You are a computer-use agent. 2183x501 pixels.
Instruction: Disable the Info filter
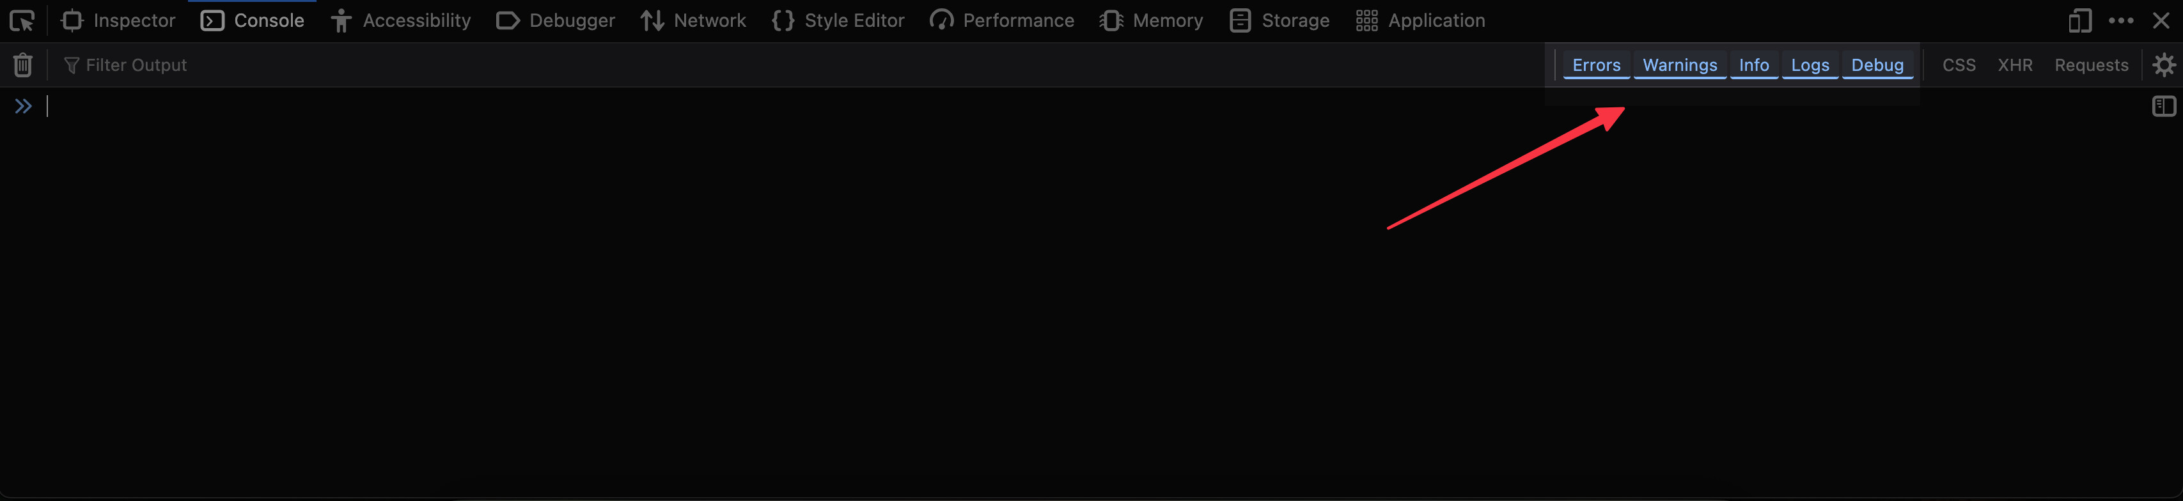[x=1753, y=65]
